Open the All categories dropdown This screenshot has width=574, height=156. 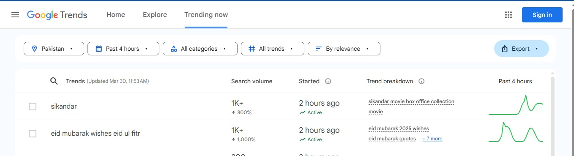[200, 49]
